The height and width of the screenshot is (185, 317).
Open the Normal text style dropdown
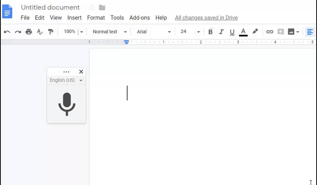coord(110,32)
